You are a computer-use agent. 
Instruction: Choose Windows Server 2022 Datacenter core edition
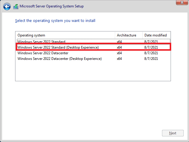coord(43,53)
